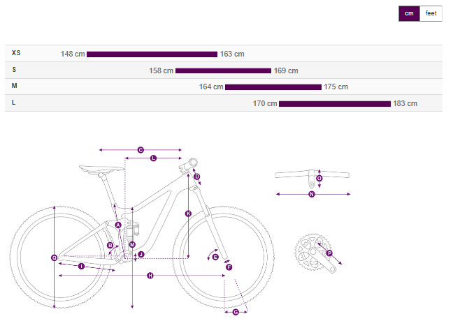The image size is (453, 321).
Task: Select marker G below the front wheel
Action: pyautogui.click(x=236, y=312)
